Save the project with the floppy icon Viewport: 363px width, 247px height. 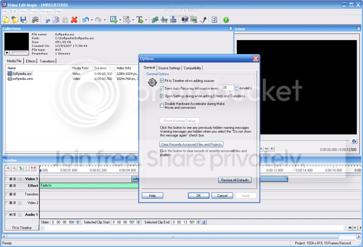tap(24, 20)
